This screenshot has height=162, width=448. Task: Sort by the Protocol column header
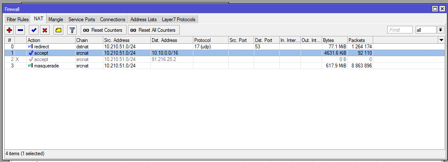[211, 40]
